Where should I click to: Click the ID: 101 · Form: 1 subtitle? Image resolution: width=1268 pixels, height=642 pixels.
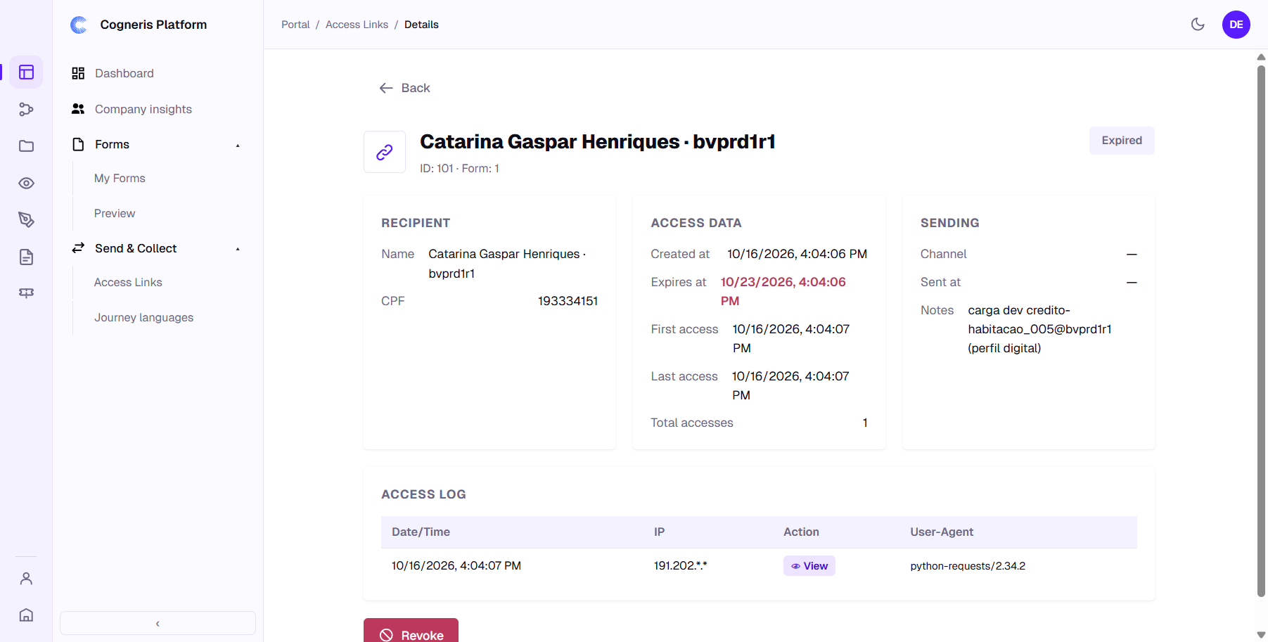tap(459, 169)
